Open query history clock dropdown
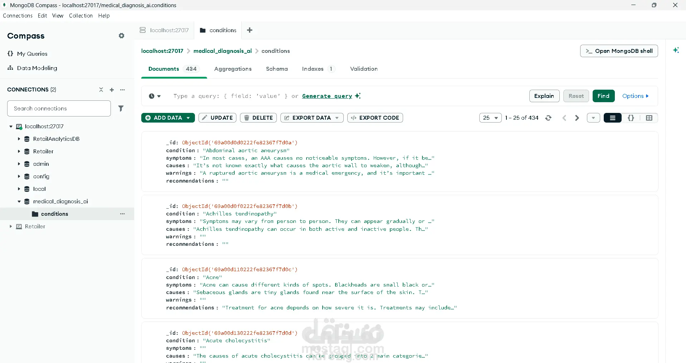Viewport: 686px width, 363px height. [155, 96]
